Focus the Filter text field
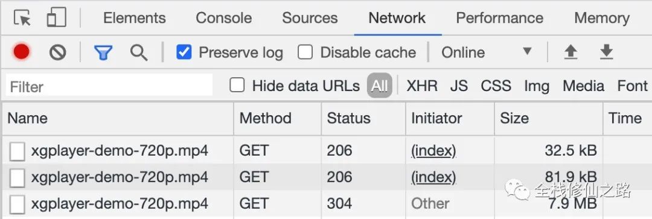 (x=109, y=86)
